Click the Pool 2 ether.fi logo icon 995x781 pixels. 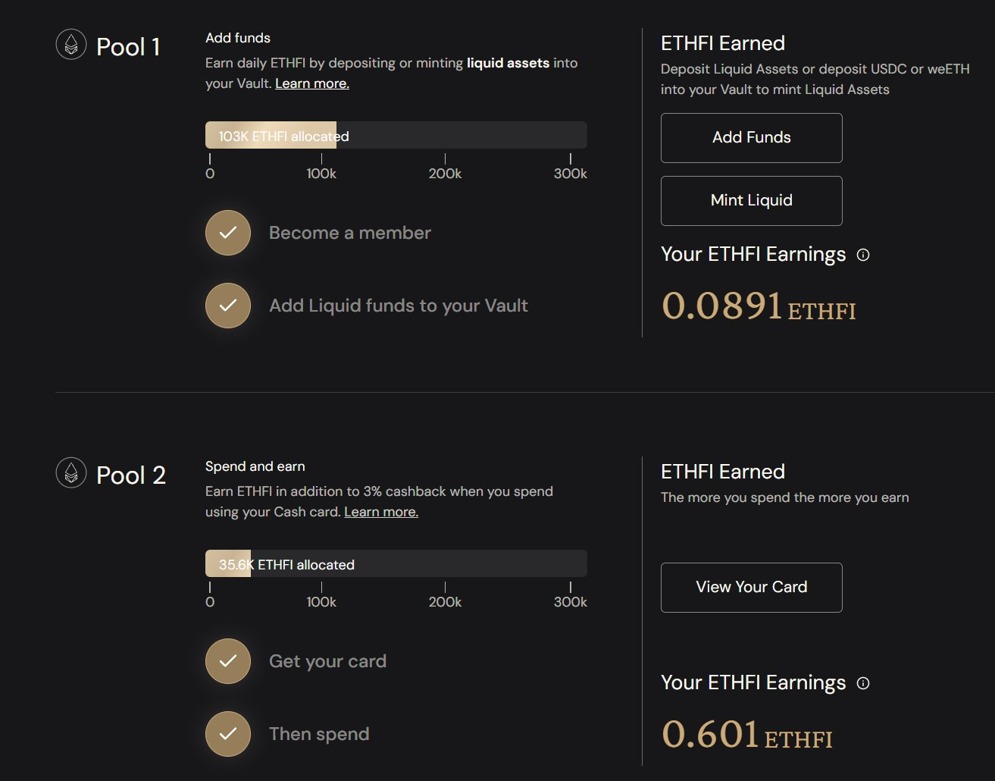[x=71, y=473]
